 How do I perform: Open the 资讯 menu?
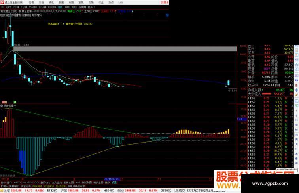click(51, 2)
